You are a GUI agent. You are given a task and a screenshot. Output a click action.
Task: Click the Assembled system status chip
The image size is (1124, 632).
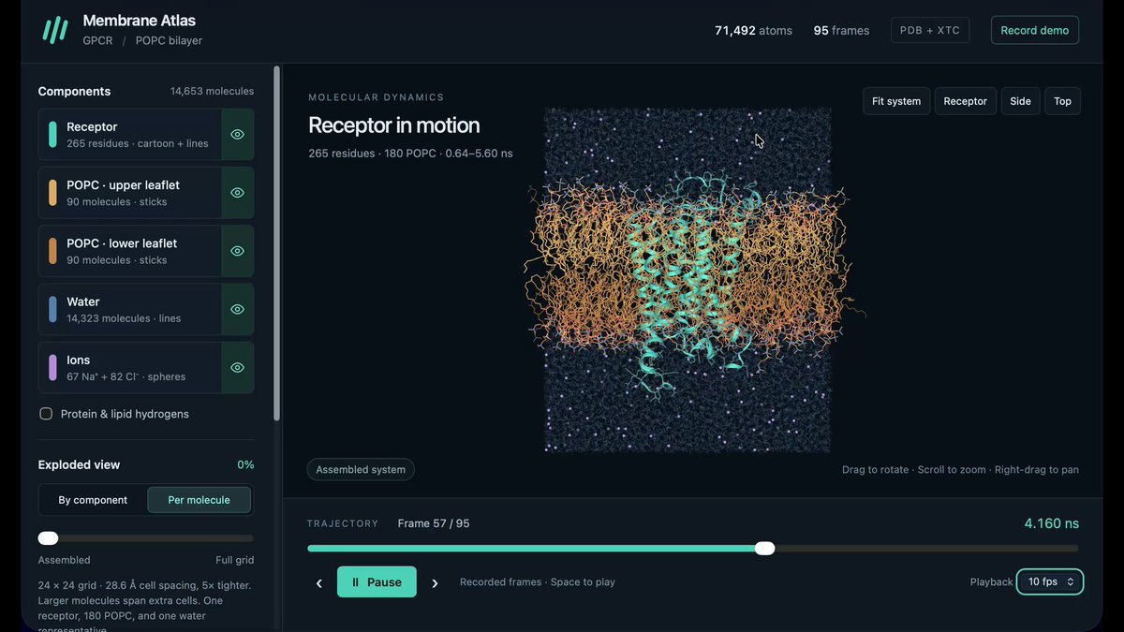pyautogui.click(x=361, y=470)
